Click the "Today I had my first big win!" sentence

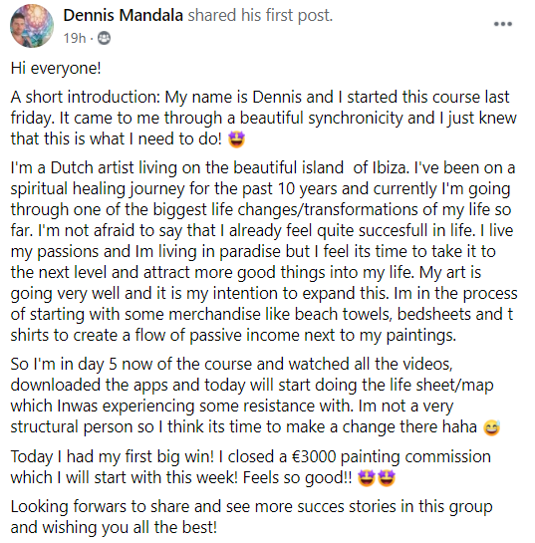pyautogui.click(x=113, y=456)
